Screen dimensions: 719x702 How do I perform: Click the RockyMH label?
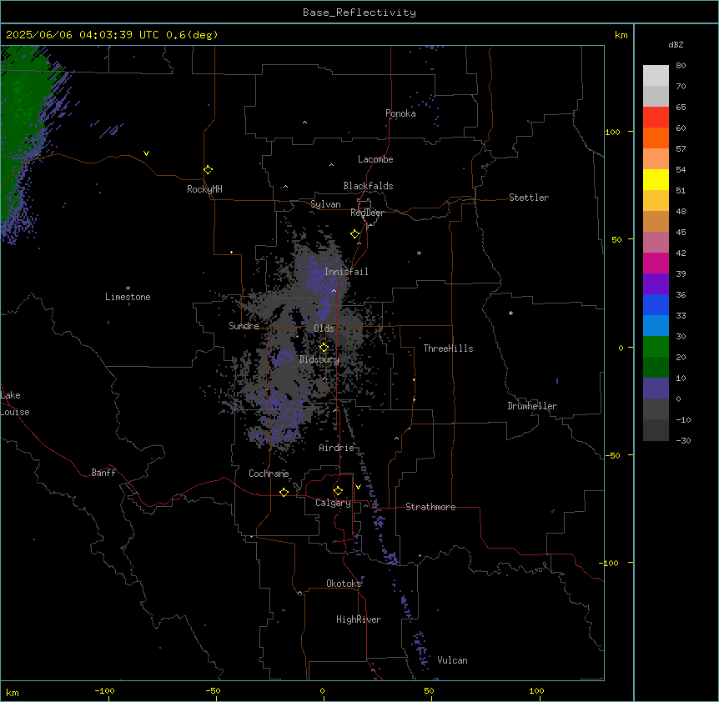point(204,189)
